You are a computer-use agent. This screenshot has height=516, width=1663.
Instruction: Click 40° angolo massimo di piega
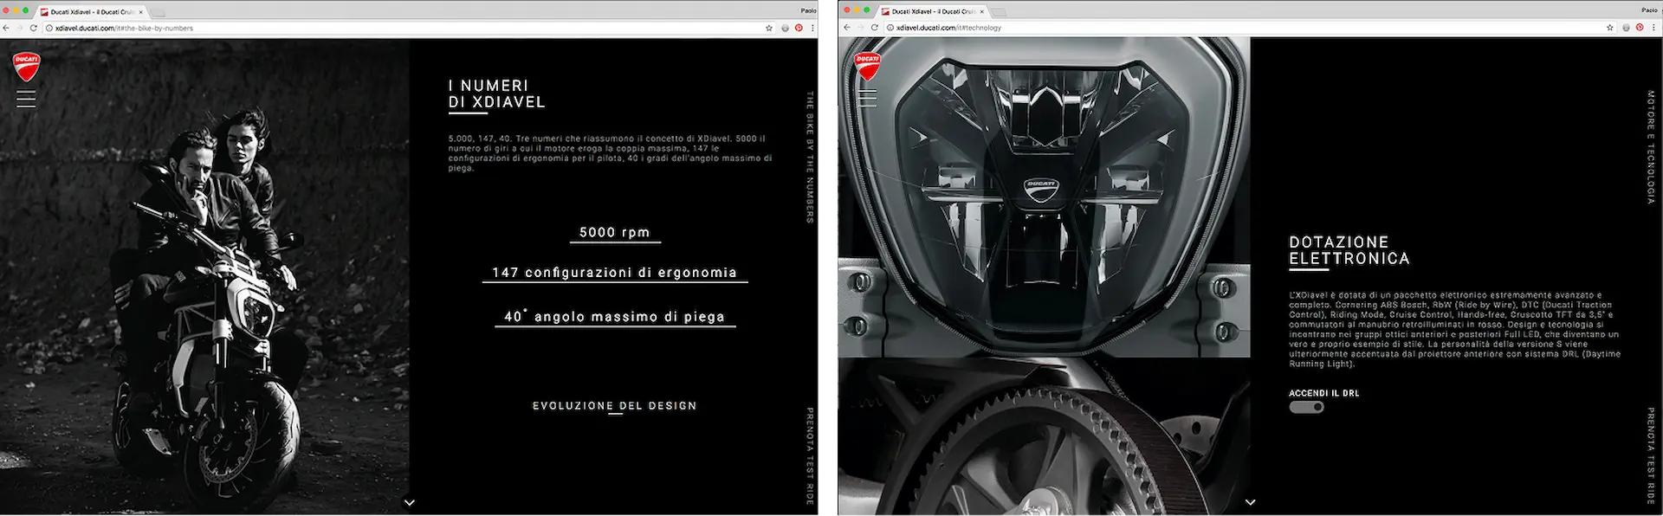click(615, 316)
